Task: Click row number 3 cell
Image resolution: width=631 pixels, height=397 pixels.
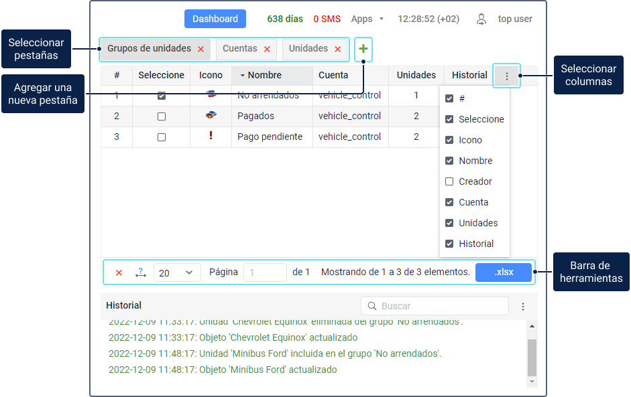Action: (x=117, y=137)
